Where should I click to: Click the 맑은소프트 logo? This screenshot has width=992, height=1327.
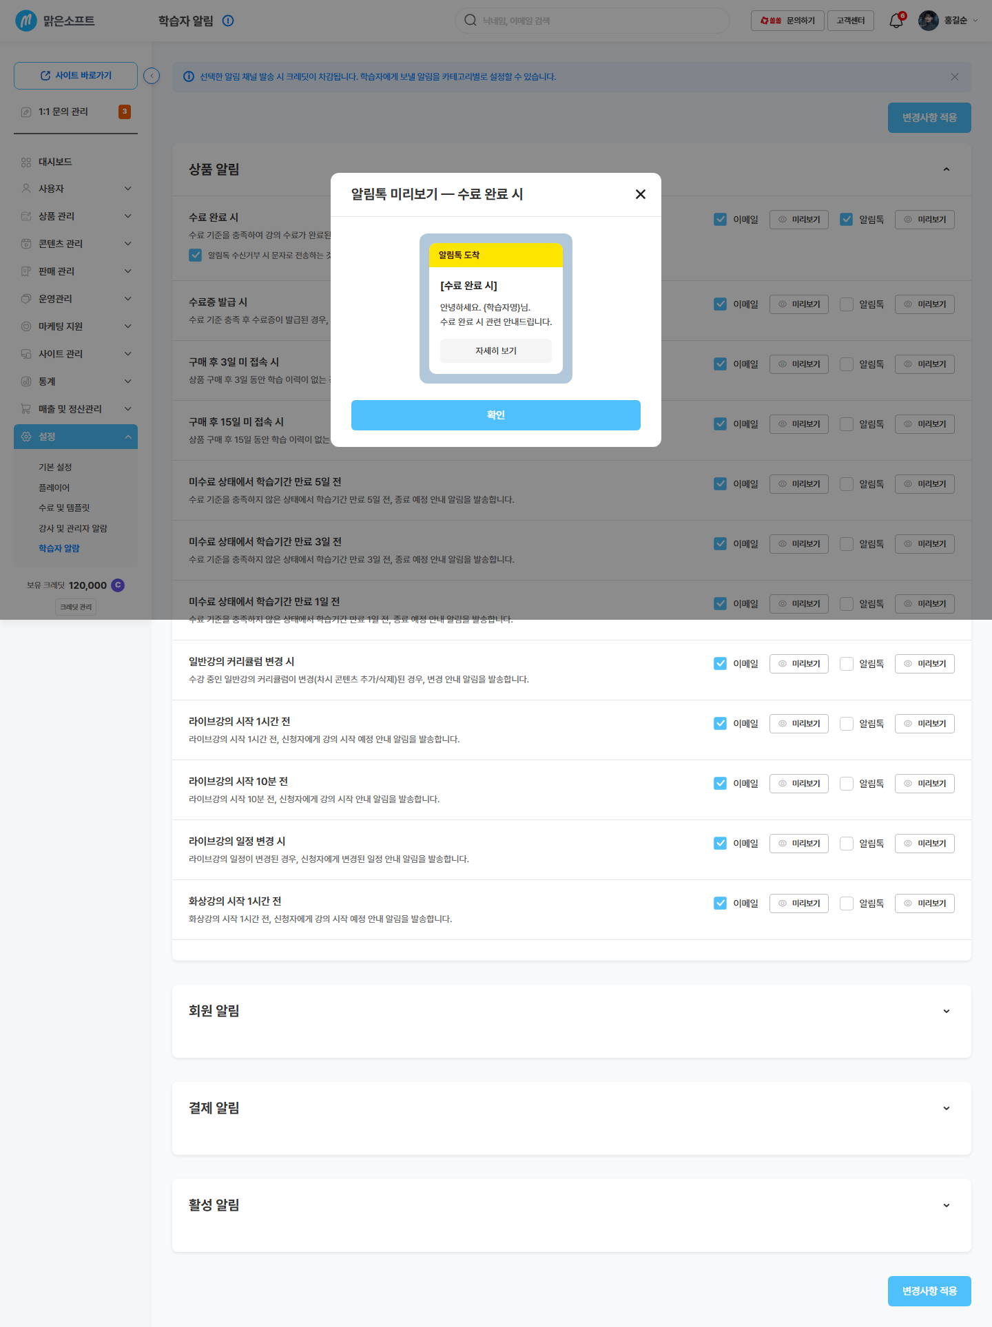[55, 21]
